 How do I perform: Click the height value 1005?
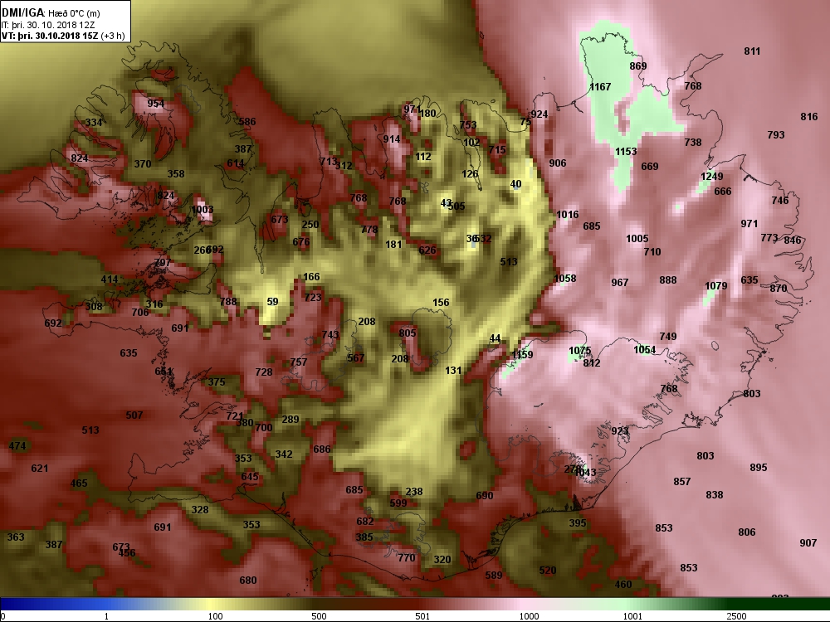point(637,239)
